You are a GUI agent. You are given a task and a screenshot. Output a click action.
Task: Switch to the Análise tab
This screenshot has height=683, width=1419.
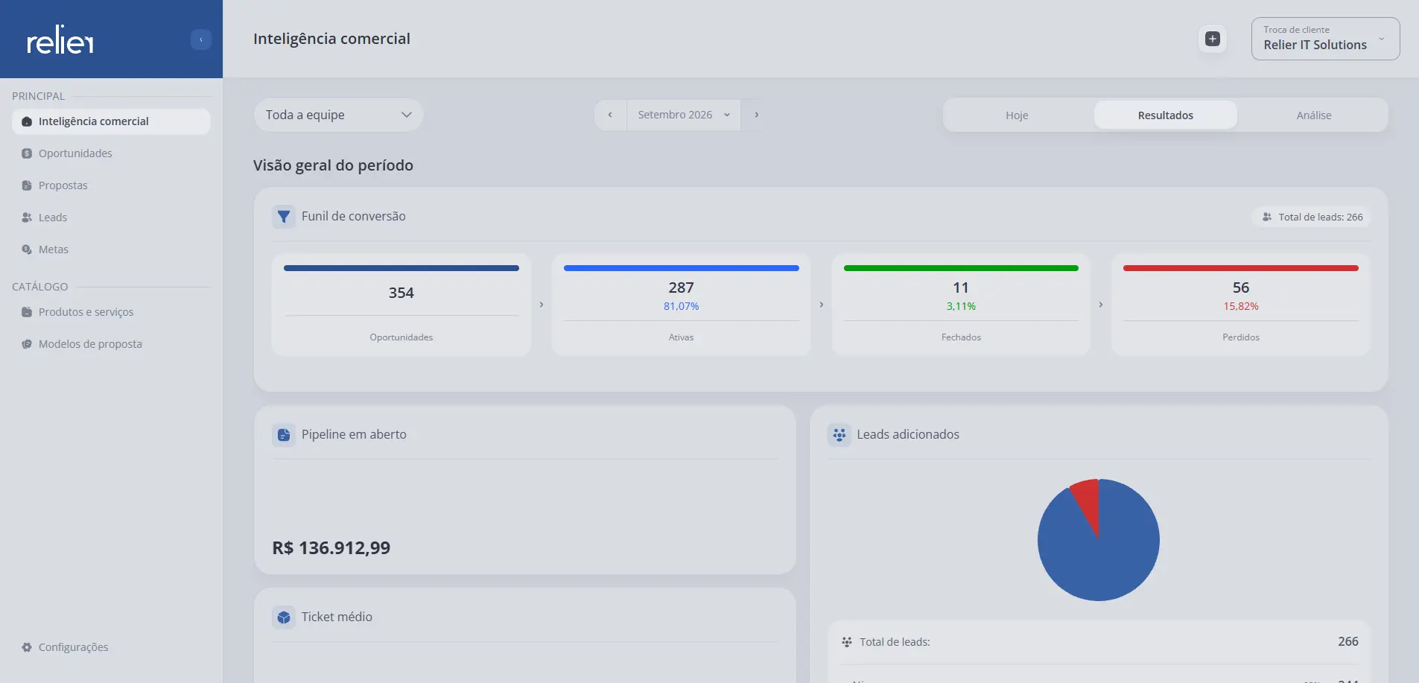[x=1314, y=115]
